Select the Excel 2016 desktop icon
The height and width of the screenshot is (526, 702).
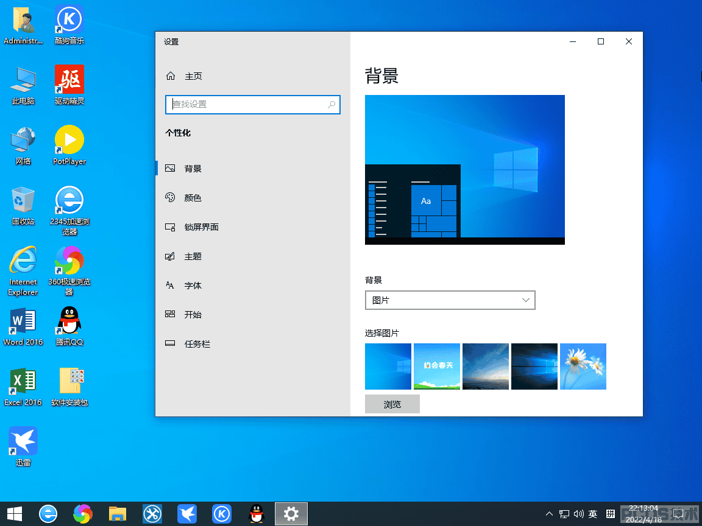(x=23, y=387)
